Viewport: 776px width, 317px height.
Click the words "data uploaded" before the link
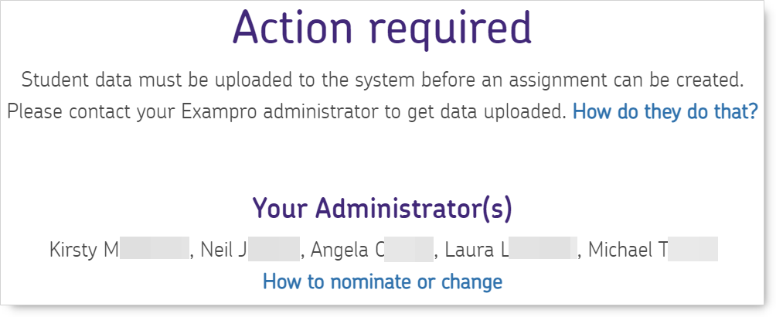[x=502, y=112]
